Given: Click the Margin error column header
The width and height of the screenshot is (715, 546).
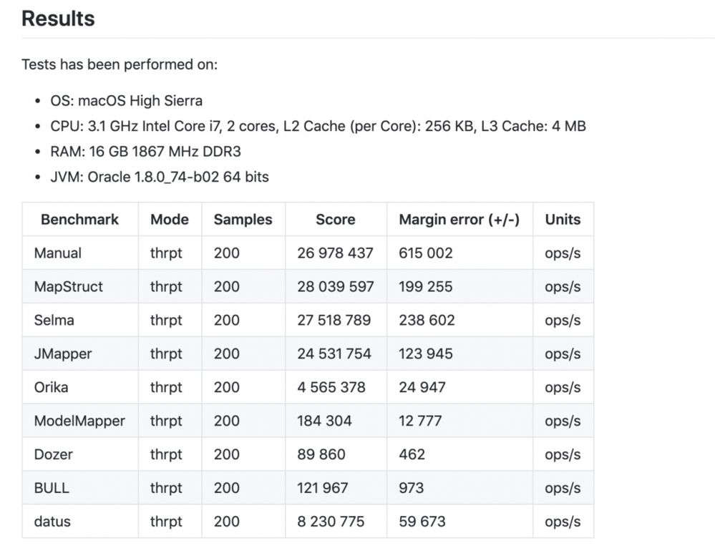Looking at the screenshot, I should 459,220.
